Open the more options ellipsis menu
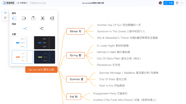The height and width of the screenshot is (104, 186). pyautogui.click(x=182, y=3)
